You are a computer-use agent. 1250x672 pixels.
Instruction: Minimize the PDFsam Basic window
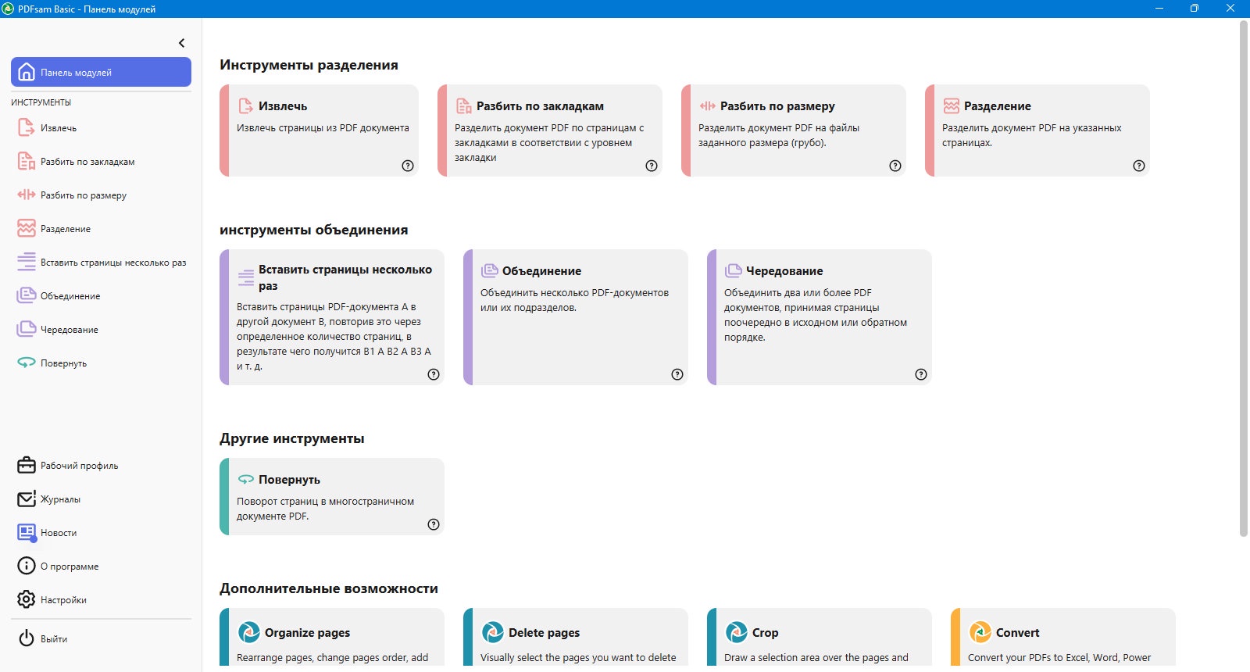click(1159, 9)
